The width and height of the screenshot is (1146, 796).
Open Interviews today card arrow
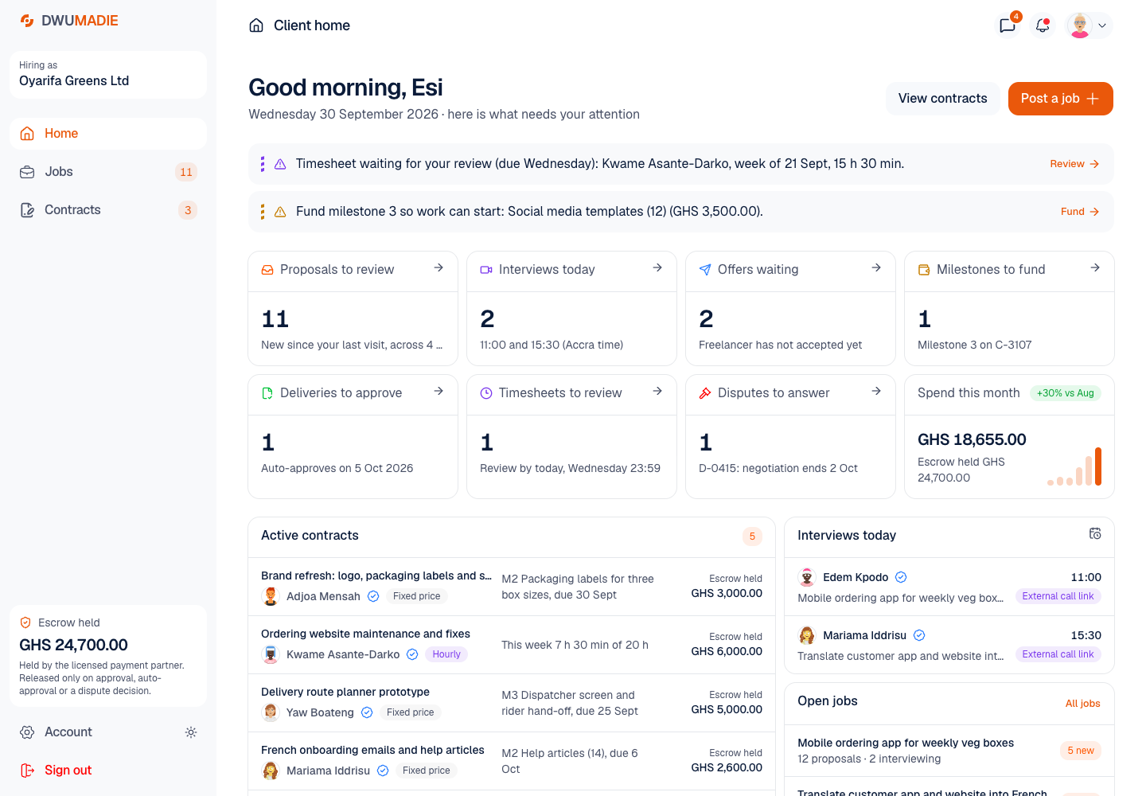657,267
